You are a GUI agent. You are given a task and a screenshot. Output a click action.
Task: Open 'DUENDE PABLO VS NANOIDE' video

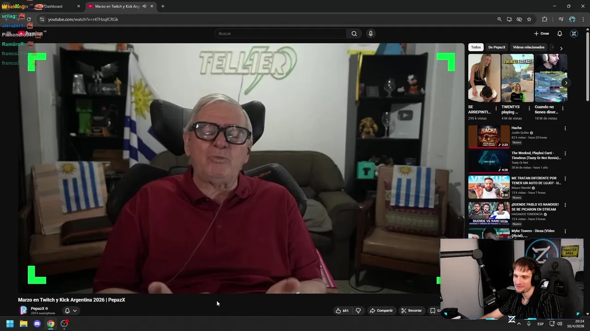coord(535,206)
